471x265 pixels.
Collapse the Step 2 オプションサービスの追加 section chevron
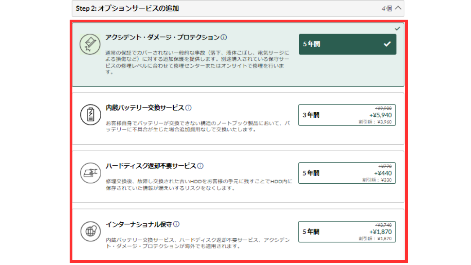398,8
